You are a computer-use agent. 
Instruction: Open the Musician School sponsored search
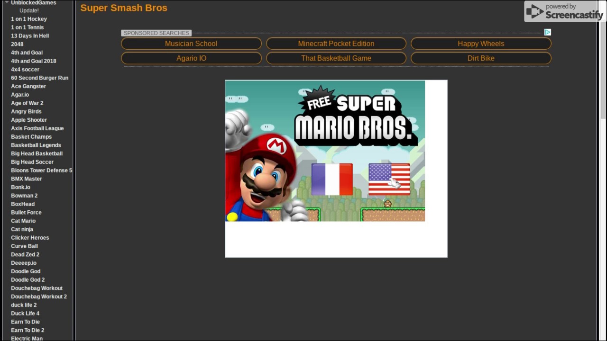191,44
